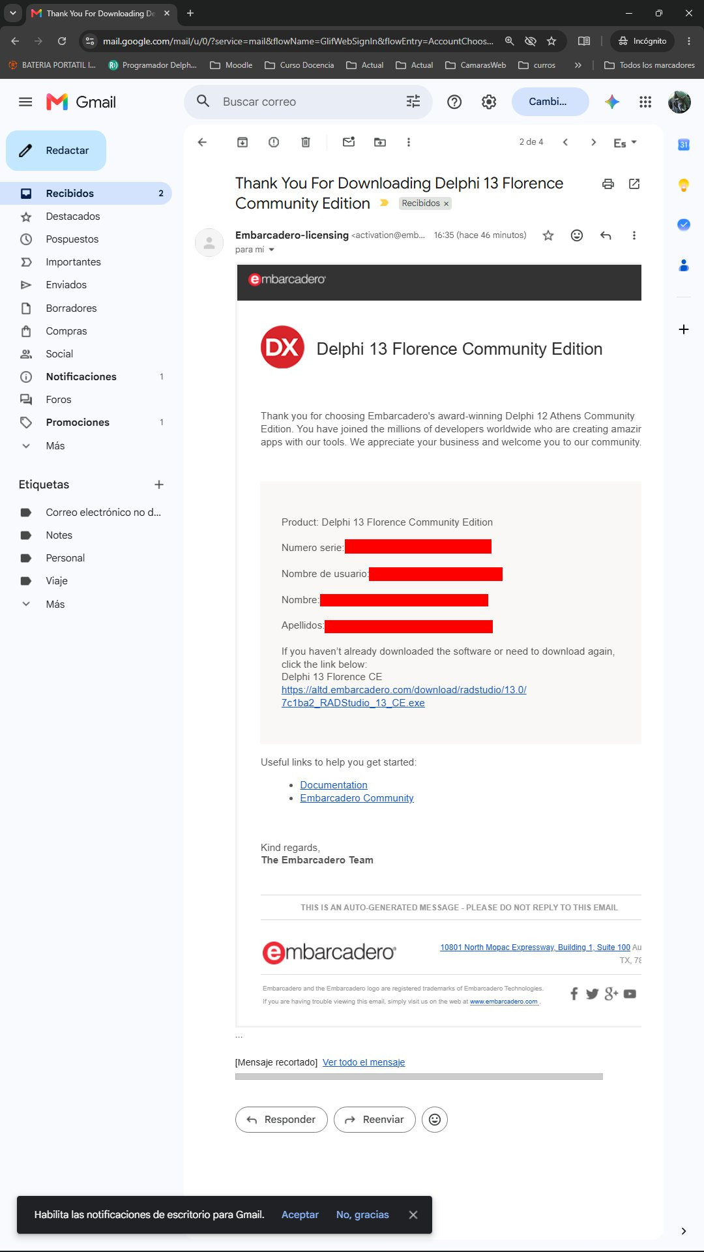Show the older conversation arrow
Screen dimensions: 704x1252
point(593,142)
